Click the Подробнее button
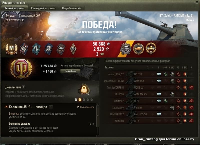Viewport: 200px width, 145px height. [x=70, y=71]
